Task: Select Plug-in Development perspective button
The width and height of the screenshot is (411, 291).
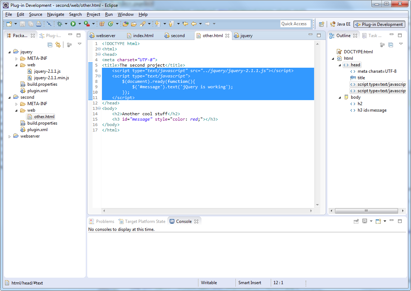Action: click(x=379, y=24)
